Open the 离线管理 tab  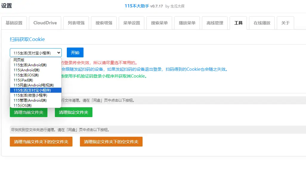pos(215,23)
